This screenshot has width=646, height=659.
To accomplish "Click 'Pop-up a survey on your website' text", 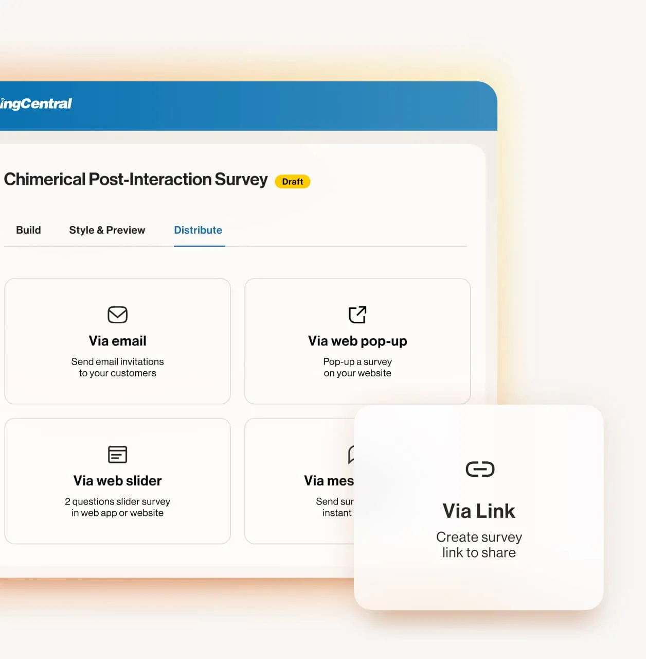I will pos(357,368).
